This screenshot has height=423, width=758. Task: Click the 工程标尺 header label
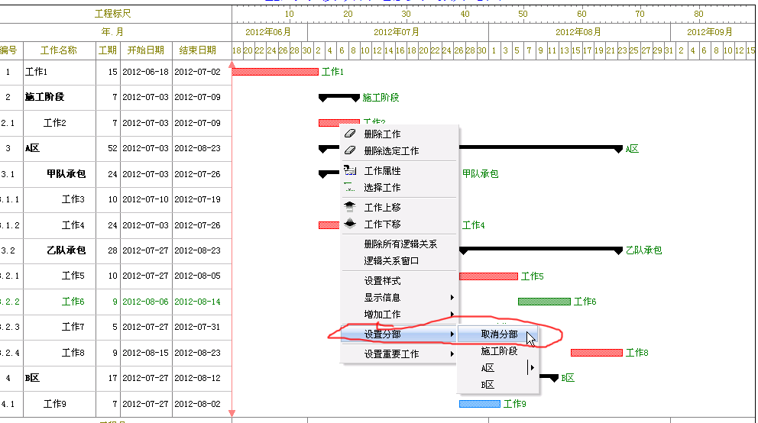click(112, 14)
